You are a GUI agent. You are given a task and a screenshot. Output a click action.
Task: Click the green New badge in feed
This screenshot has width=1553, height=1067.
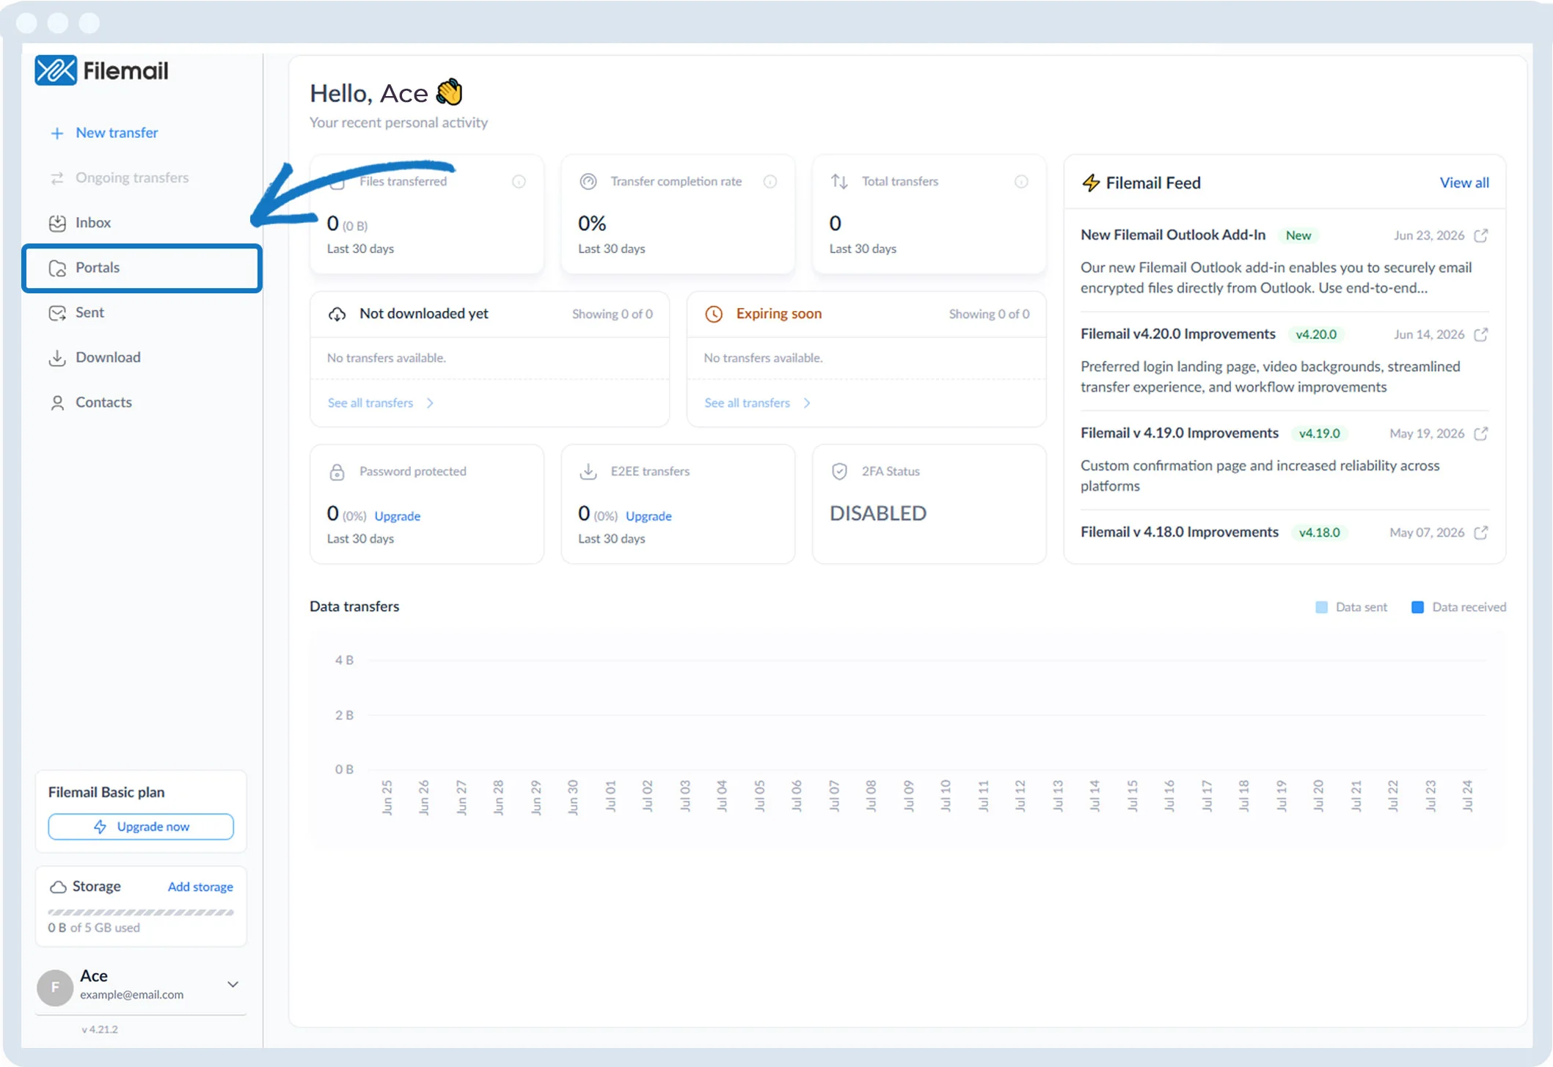(x=1298, y=235)
